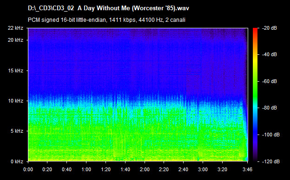Click the 22 kHz frequency axis label
Image resolution: width=290 pixels, height=180 pixels.
point(15,28)
